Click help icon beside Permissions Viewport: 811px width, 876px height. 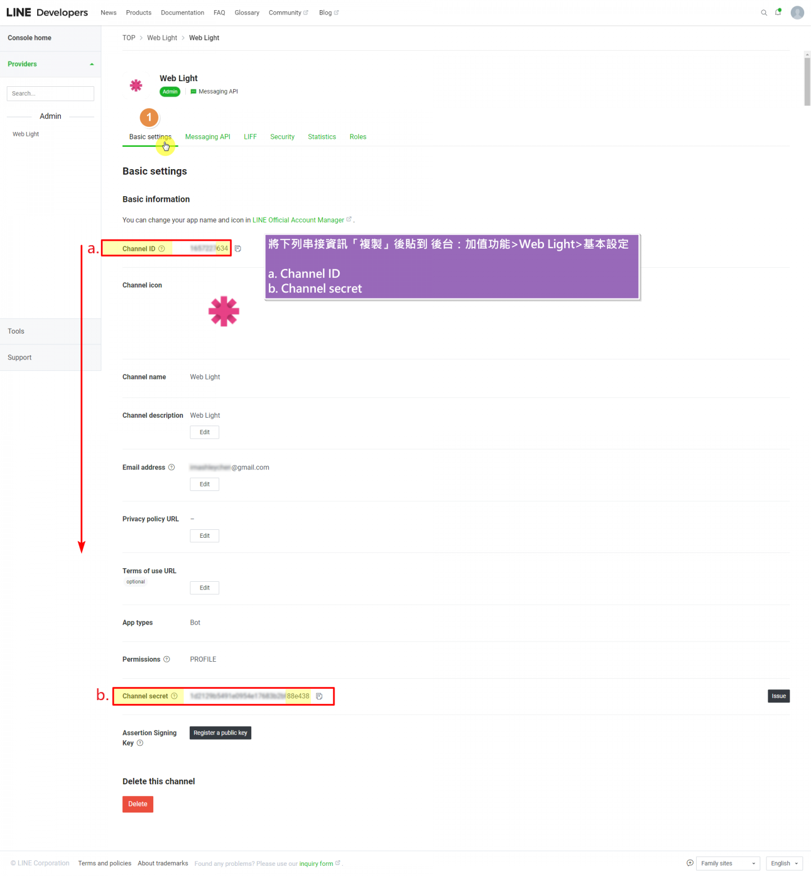[167, 660]
